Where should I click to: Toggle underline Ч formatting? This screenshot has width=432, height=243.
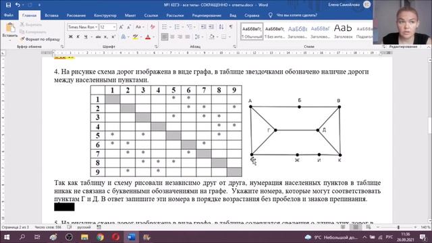click(86, 36)
